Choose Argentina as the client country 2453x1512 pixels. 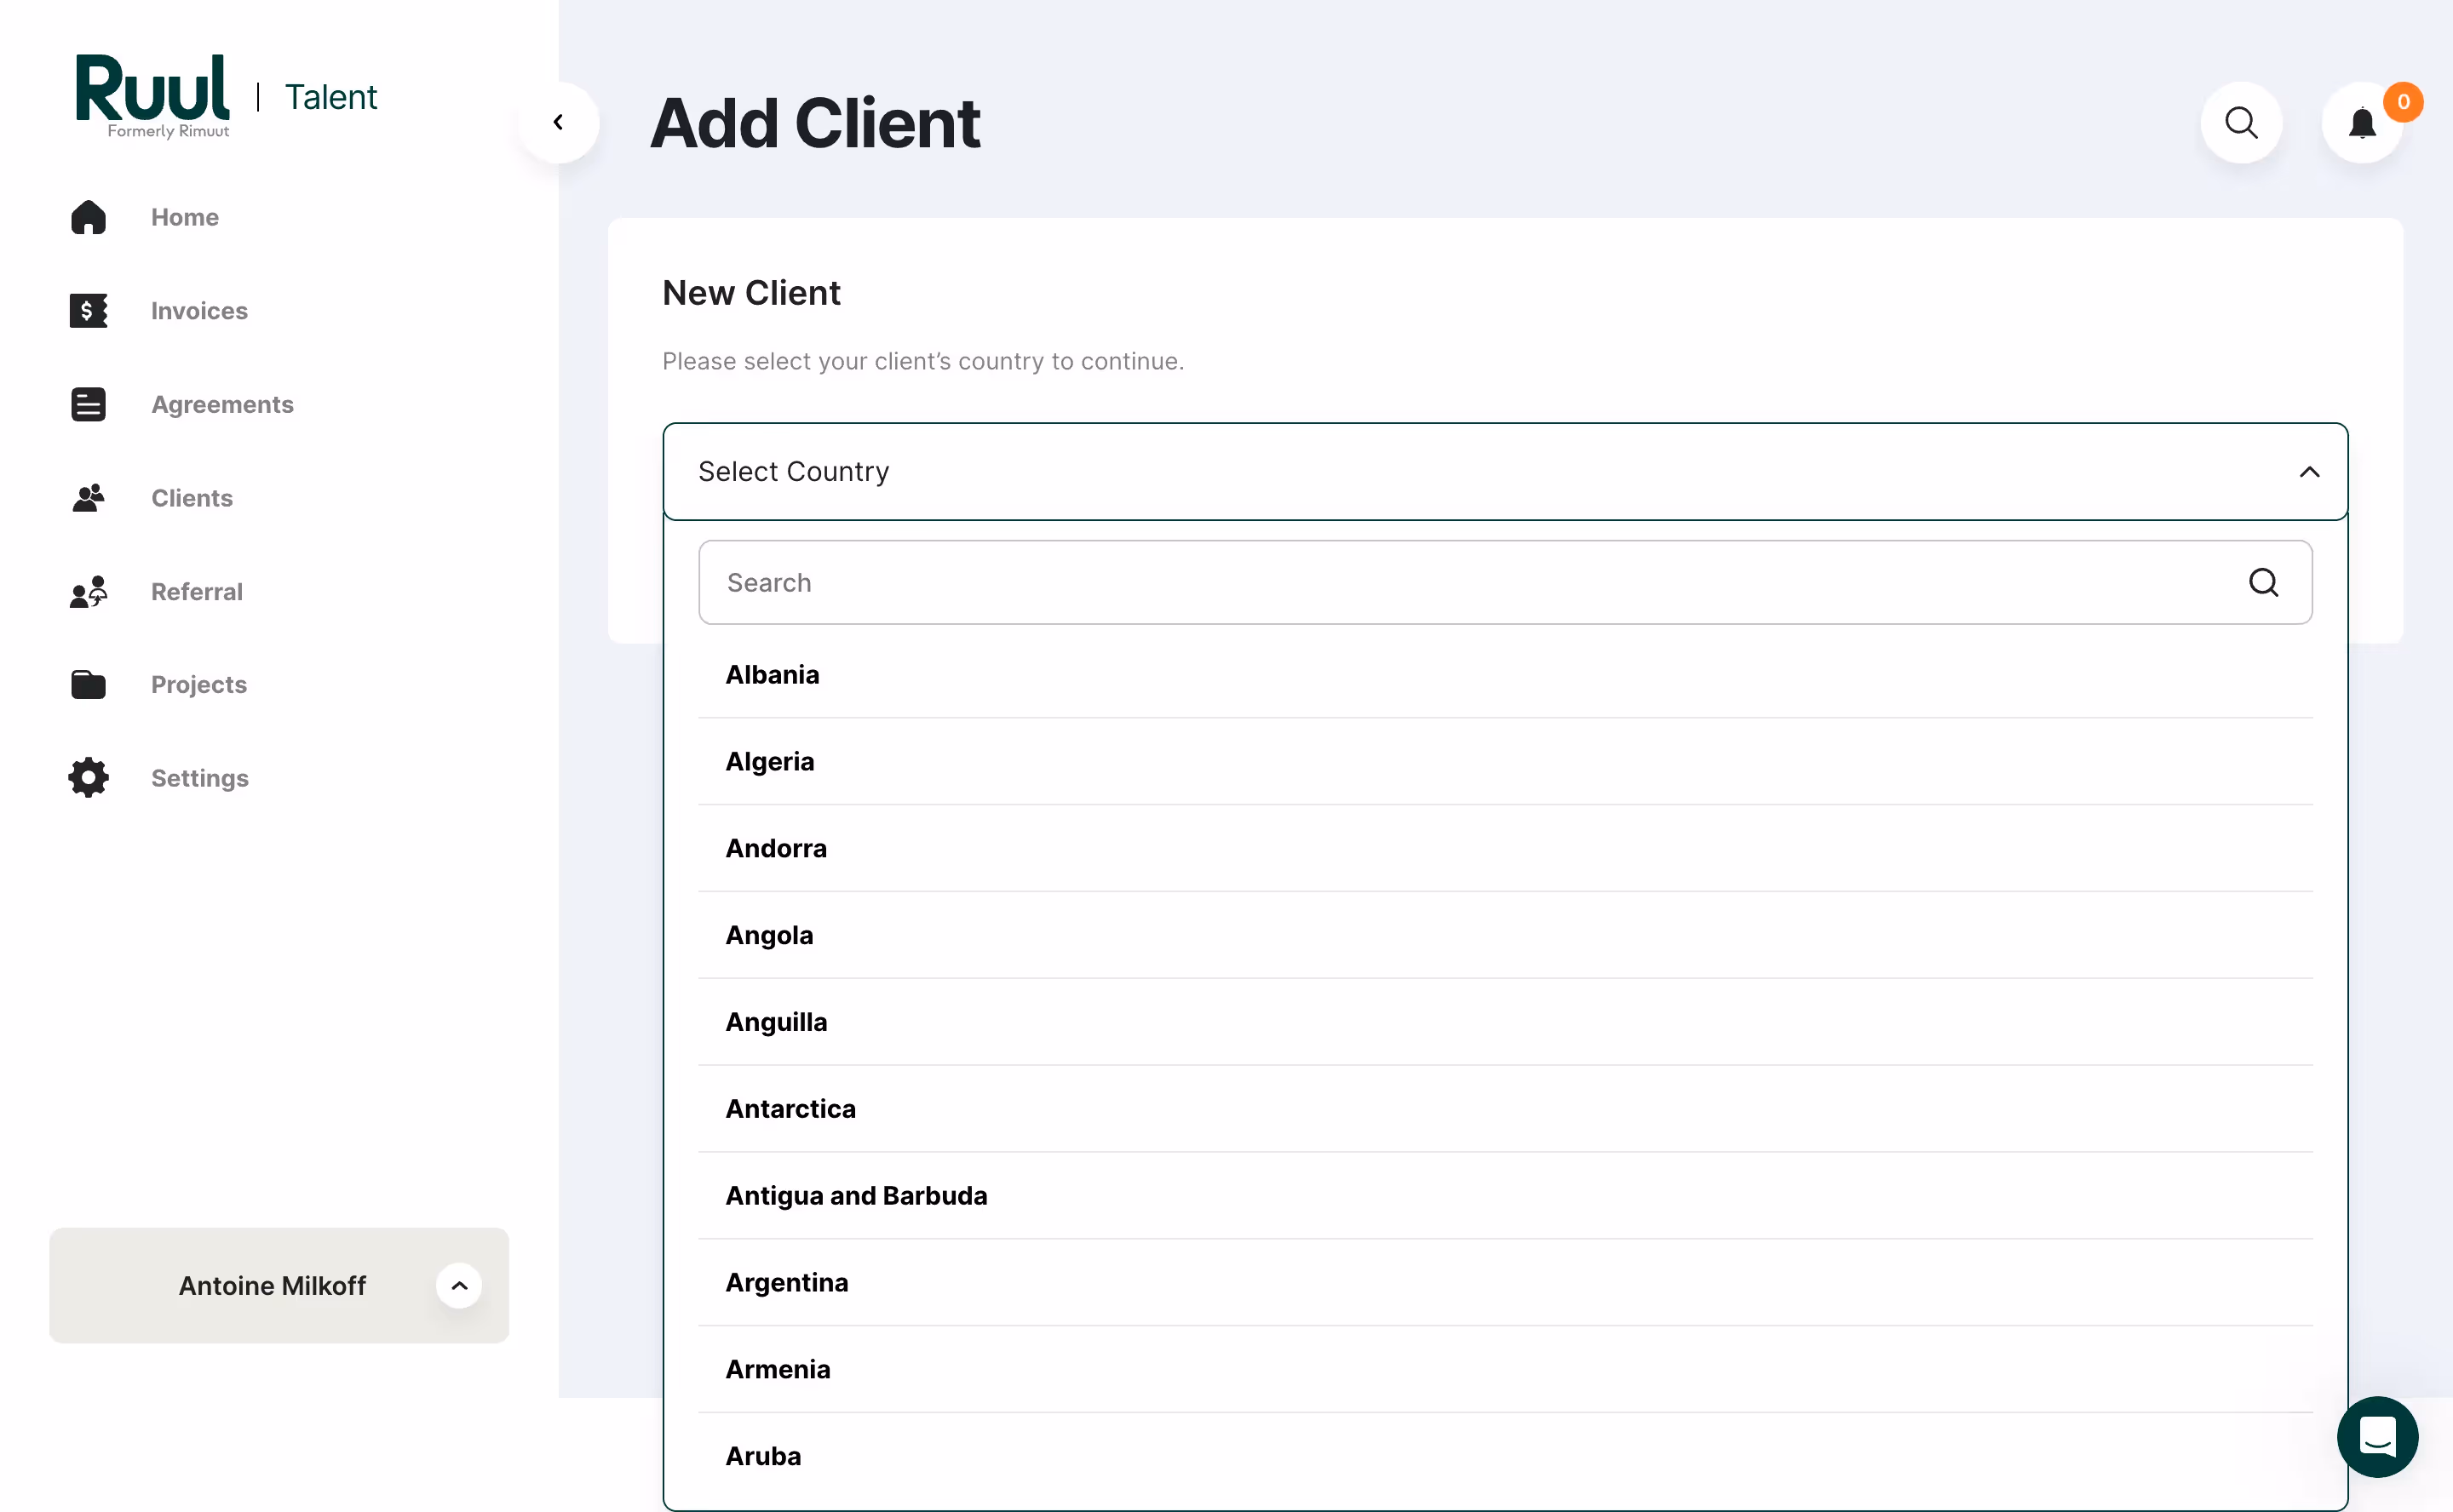tap(786, 1281)
